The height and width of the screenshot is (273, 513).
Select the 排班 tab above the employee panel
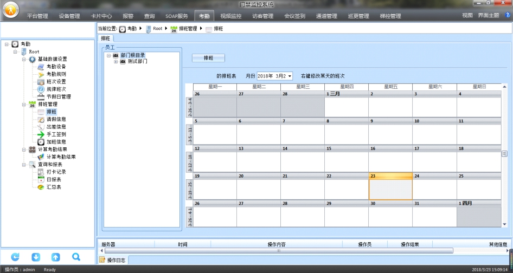(x=105, y=38)
